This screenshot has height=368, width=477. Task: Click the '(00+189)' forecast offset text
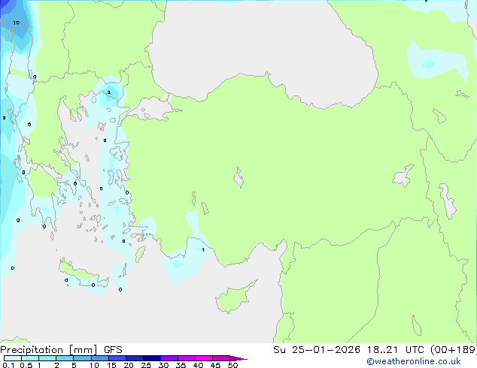tap(453, 350)
